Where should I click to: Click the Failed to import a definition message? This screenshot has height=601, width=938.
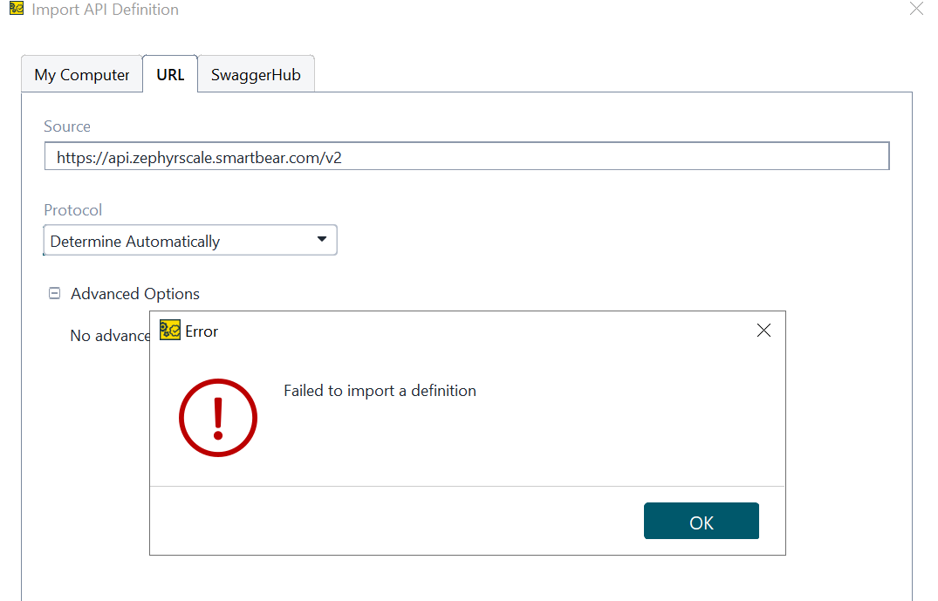tap(380, 390)
